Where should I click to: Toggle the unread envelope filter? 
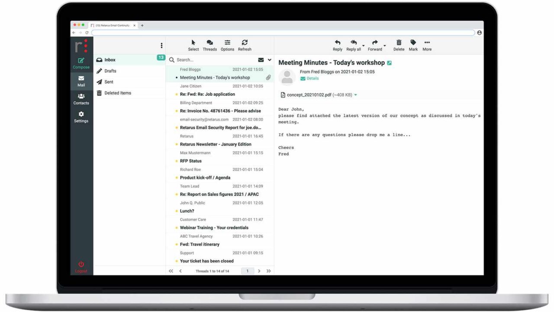click(261, 60)
